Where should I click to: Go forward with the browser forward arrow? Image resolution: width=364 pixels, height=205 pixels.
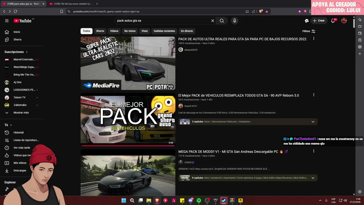(10, 11)
